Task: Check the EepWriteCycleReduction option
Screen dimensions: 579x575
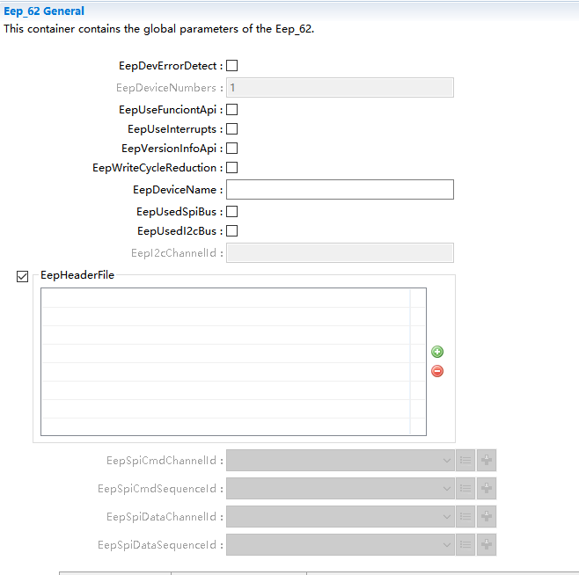Action: [232, 168]
